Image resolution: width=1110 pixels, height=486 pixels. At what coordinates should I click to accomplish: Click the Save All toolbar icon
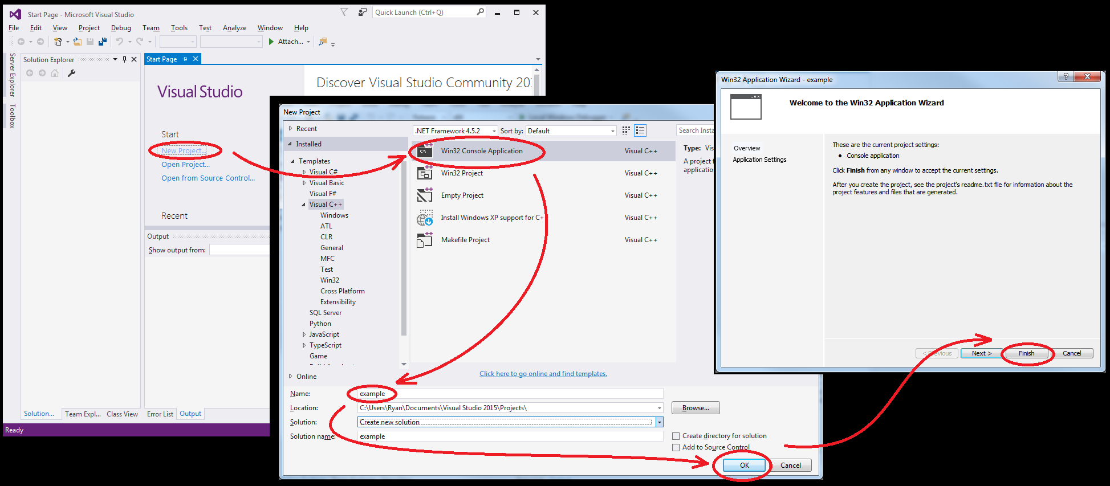tap(103, 42)
